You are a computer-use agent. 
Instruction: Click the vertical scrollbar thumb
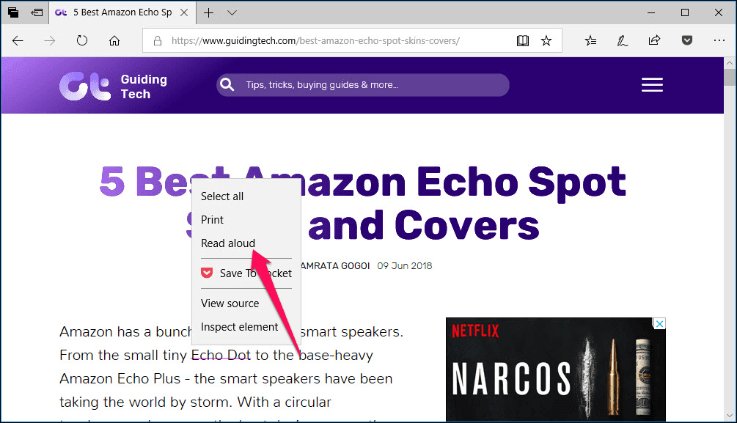[730, 77]
